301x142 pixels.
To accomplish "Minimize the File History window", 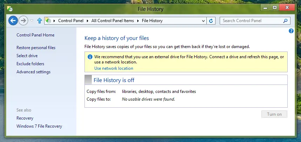I will pos(265,7).
